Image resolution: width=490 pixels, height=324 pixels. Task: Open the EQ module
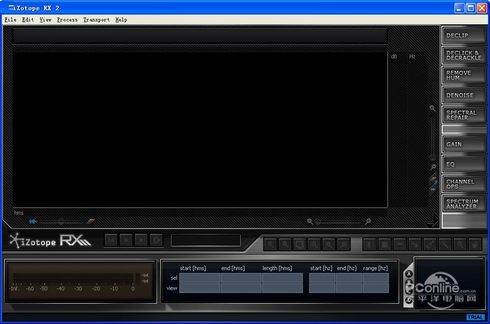(464, 164)
